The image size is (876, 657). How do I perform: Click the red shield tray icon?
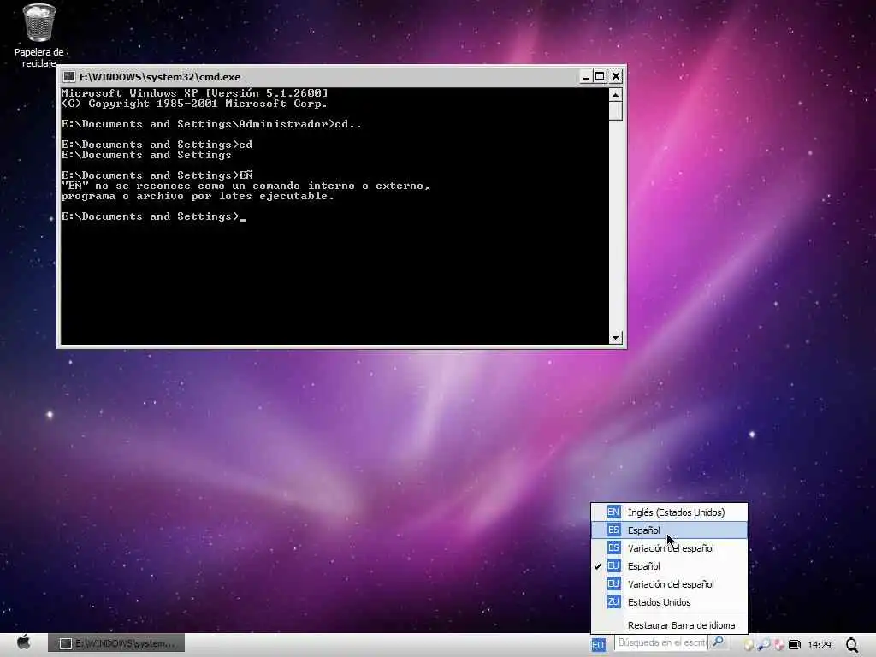pos(778,645)
